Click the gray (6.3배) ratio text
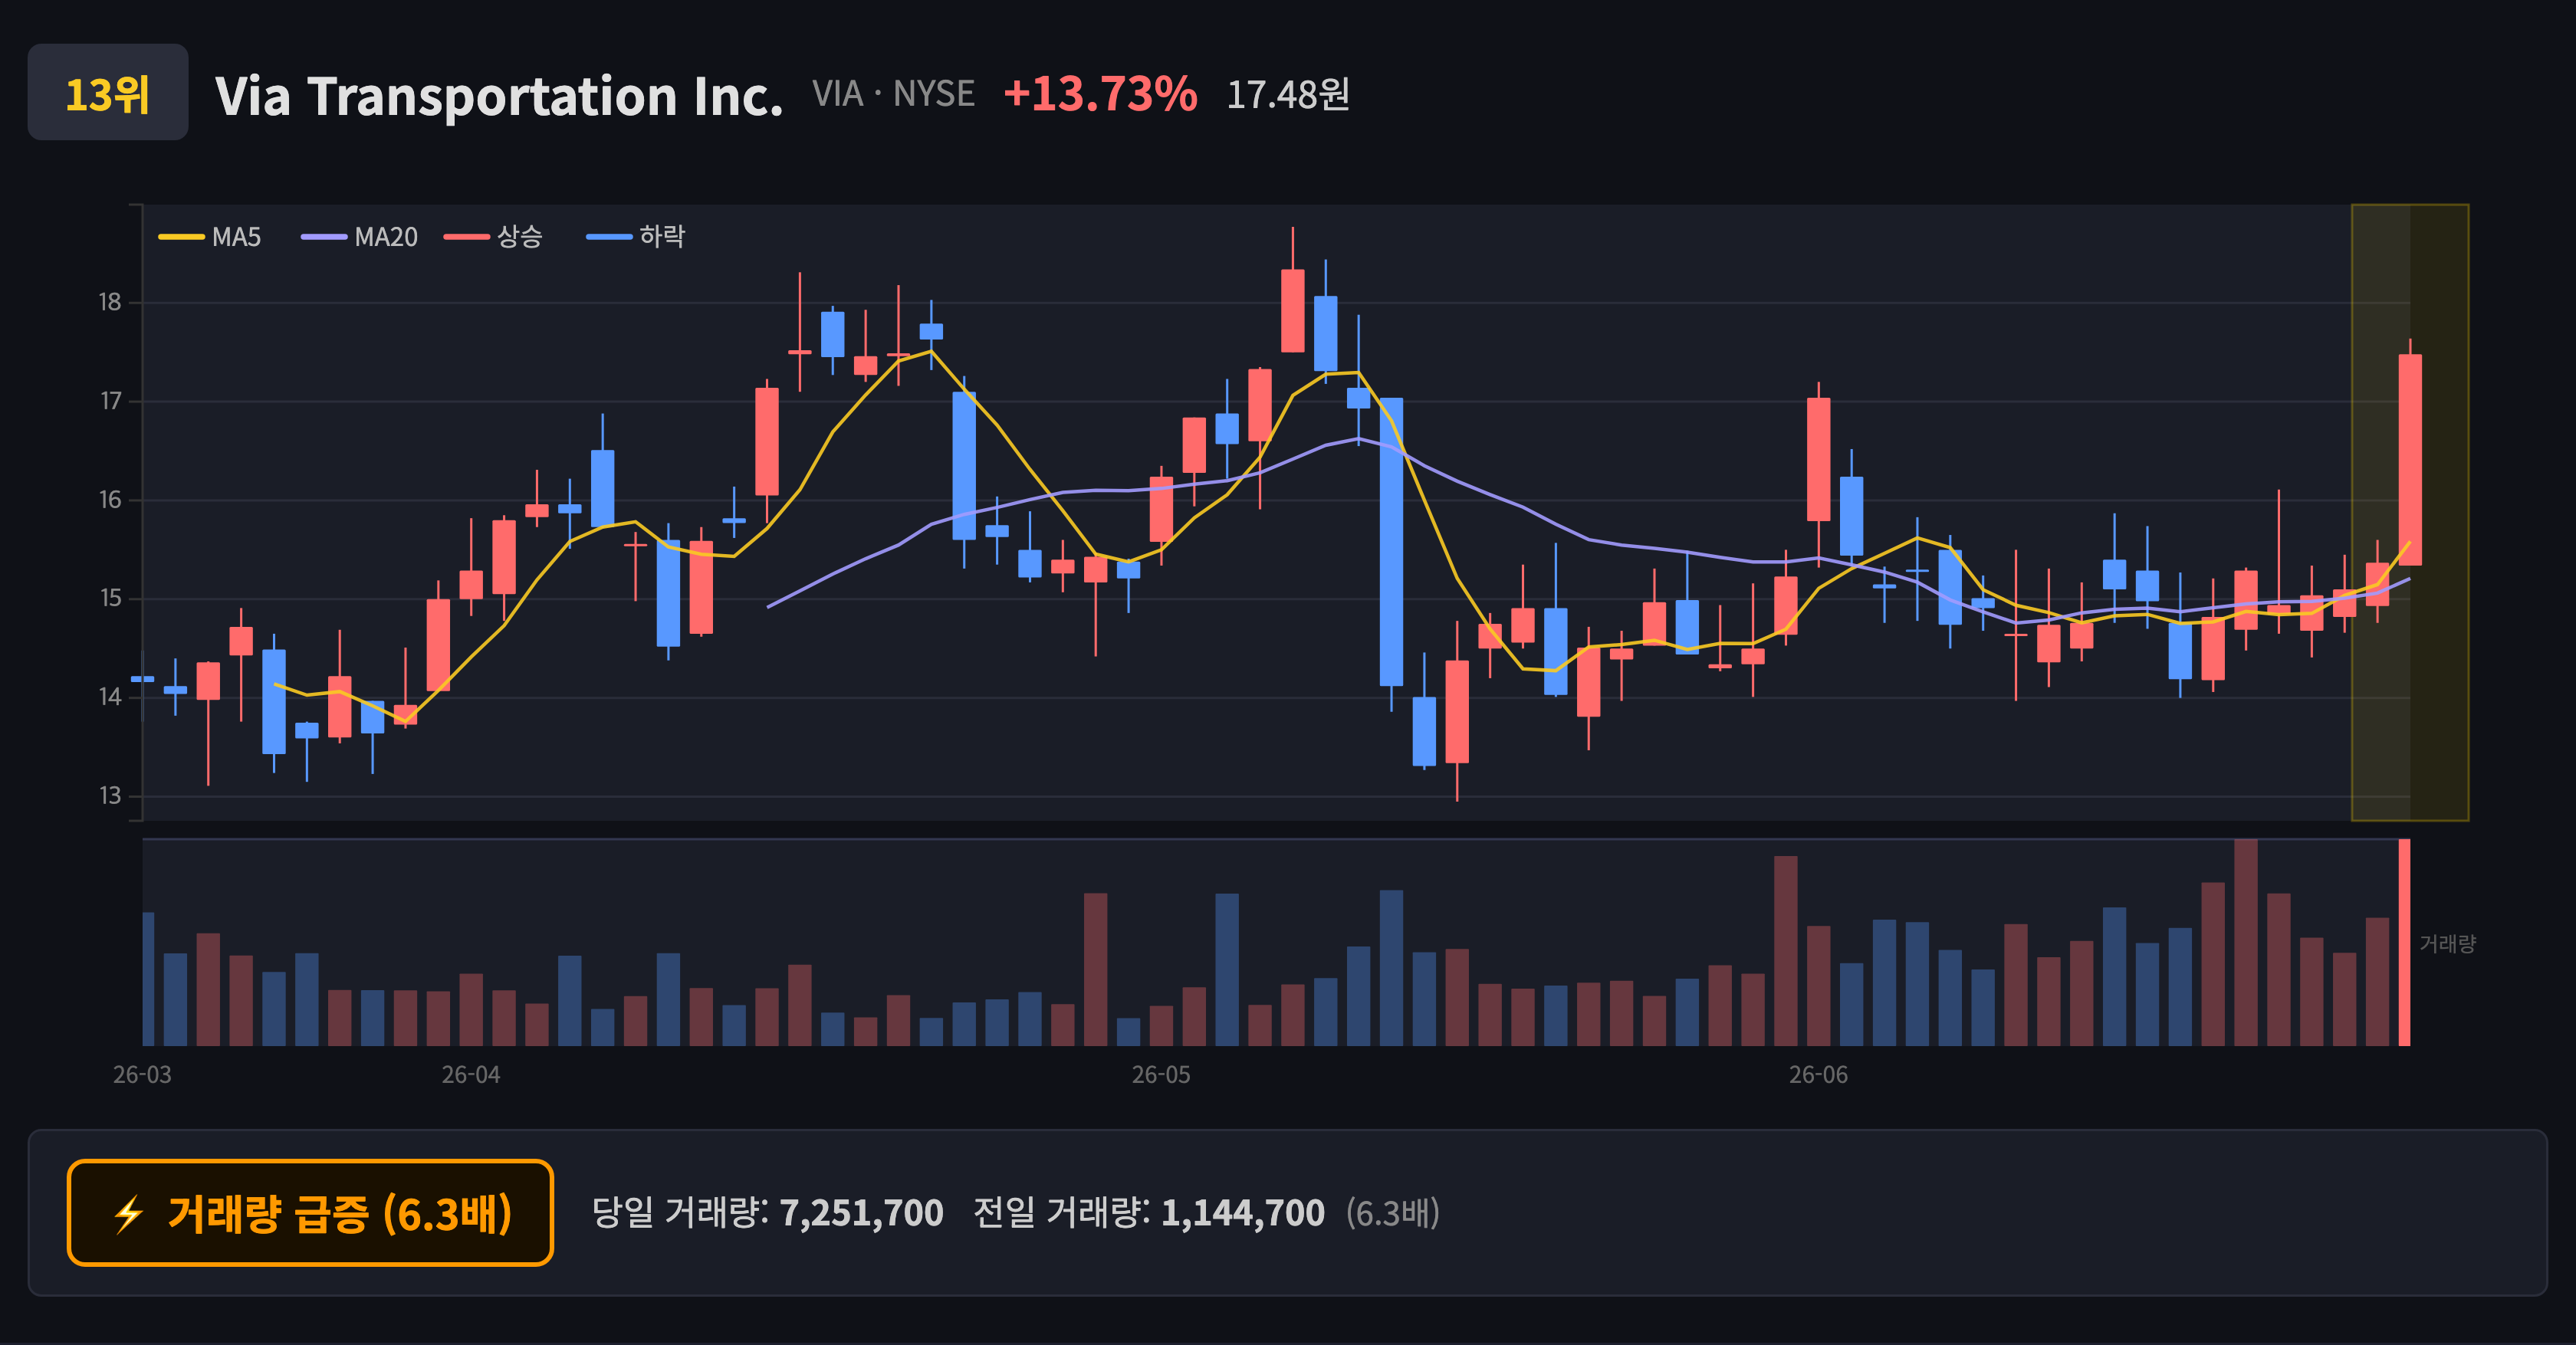This screenshot has width=2576, height=1345. click(1392, 1213)
